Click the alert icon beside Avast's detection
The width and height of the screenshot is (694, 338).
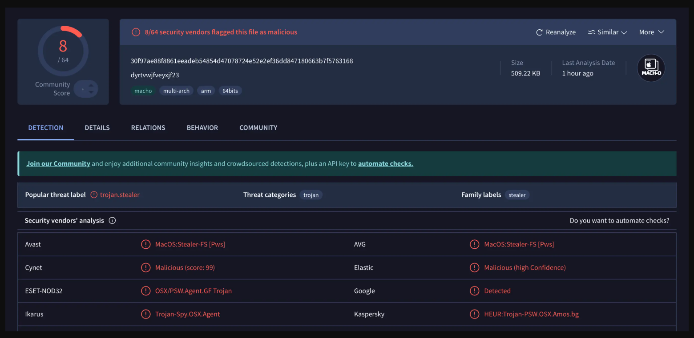[x=146, y=244]
